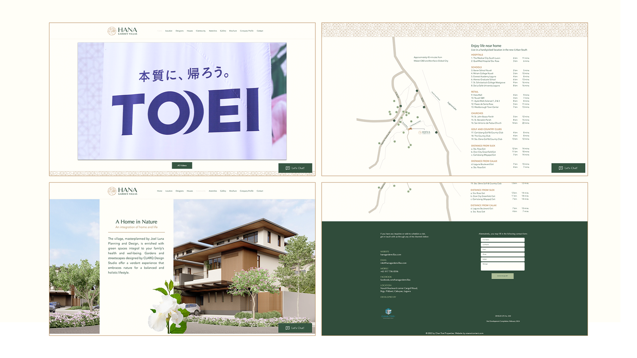637x358 pixels.
Task: Click the HANA emblem above A Home in Nature page menu
Action: click(112, 191)
